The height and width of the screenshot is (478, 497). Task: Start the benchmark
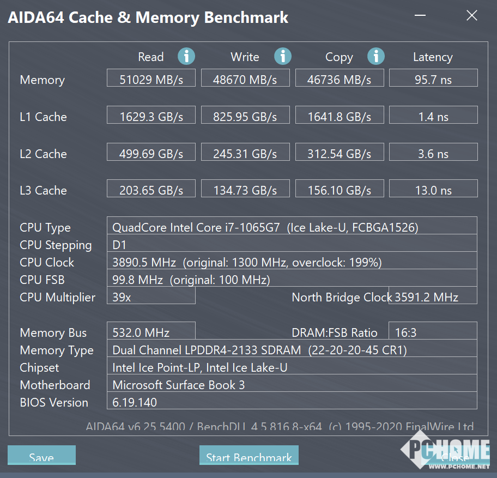(x=249, y=455)
